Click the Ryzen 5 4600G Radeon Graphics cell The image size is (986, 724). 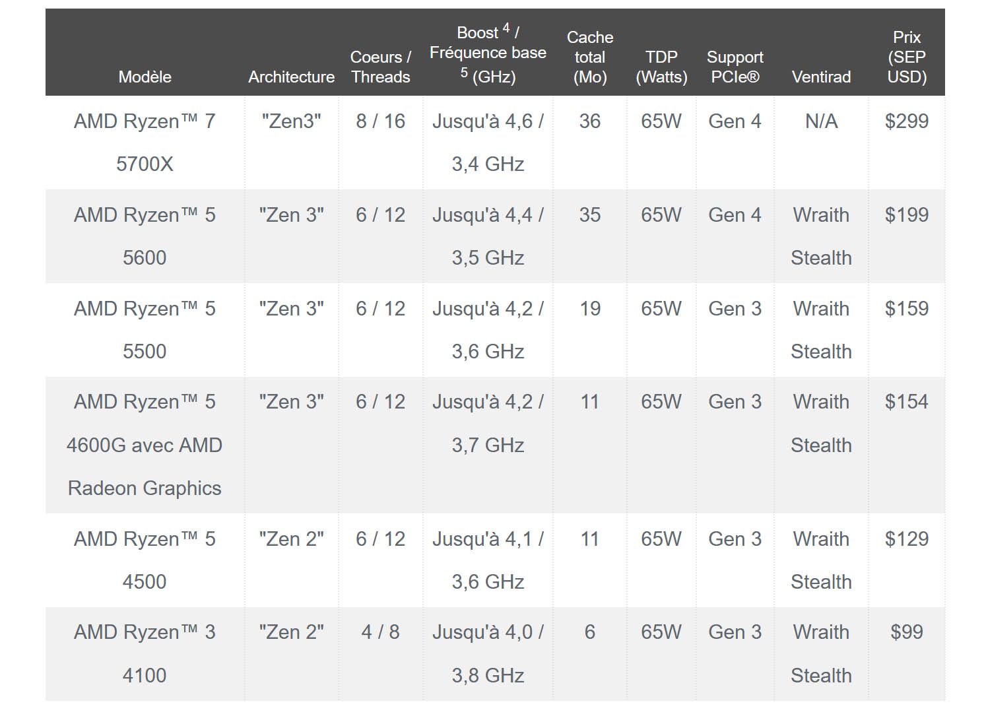(145, 445)
